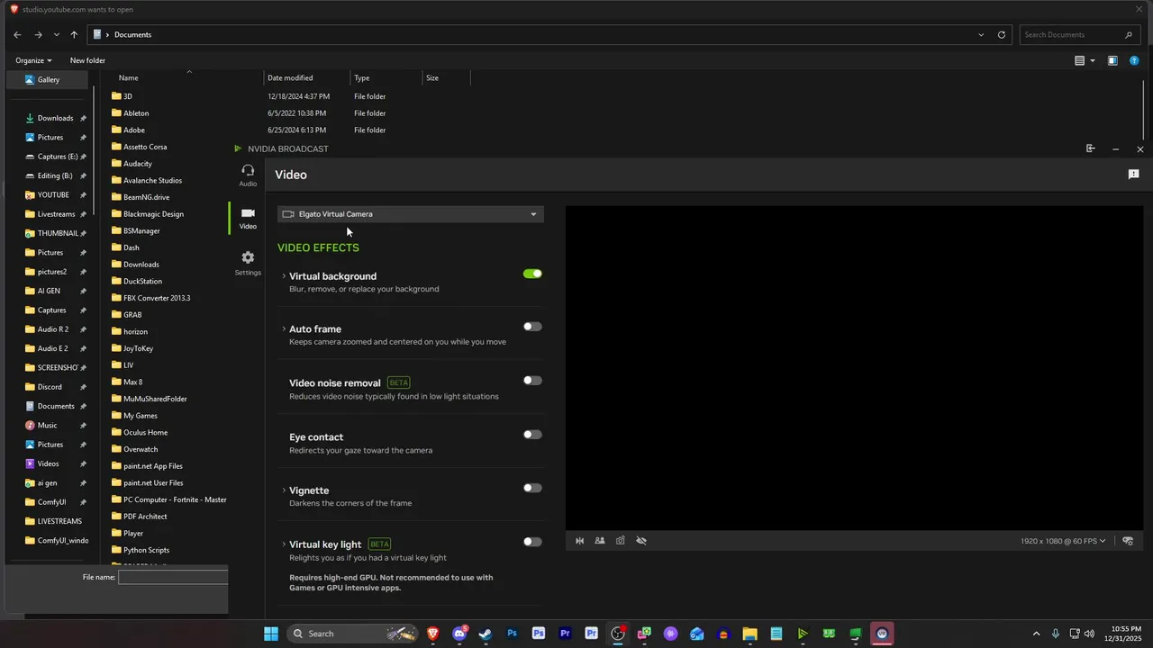Open camera settings icon beside resolution
Image resolution: width=1153 pixels, height=648 pixels.
click(x=1127, y=541)
